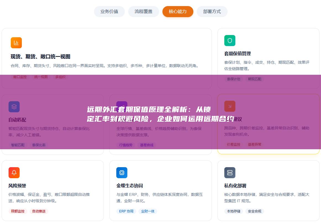Select the 价差监控 tag
The image size is (321, 224).
(x=234, y=145)
